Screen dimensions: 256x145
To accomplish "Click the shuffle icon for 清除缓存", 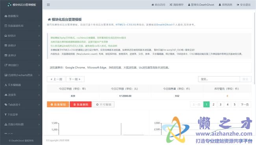I will point(171,5).
